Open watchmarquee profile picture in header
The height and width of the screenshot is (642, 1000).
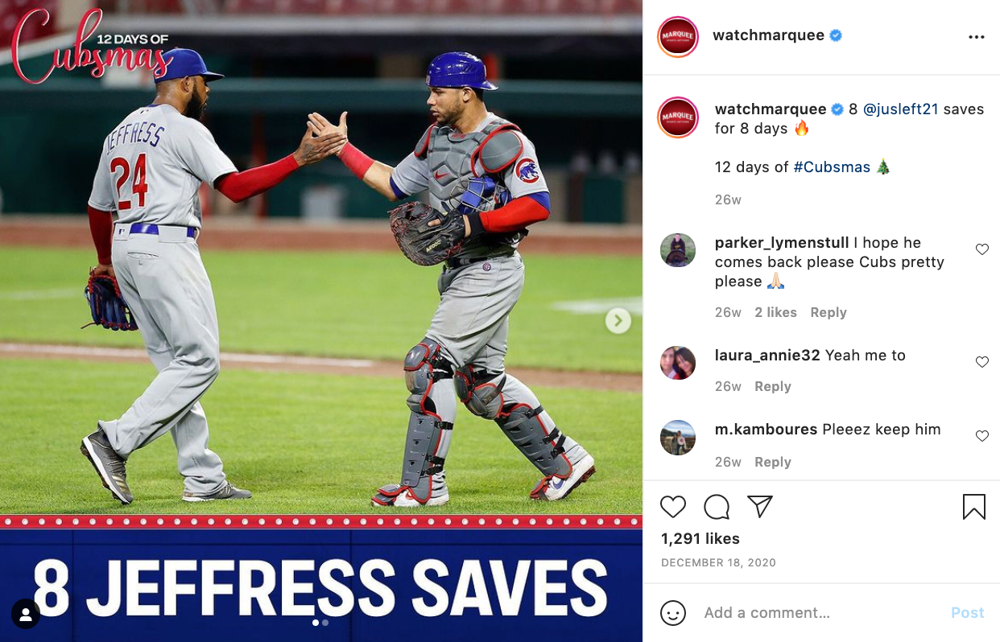coord(677,37)
